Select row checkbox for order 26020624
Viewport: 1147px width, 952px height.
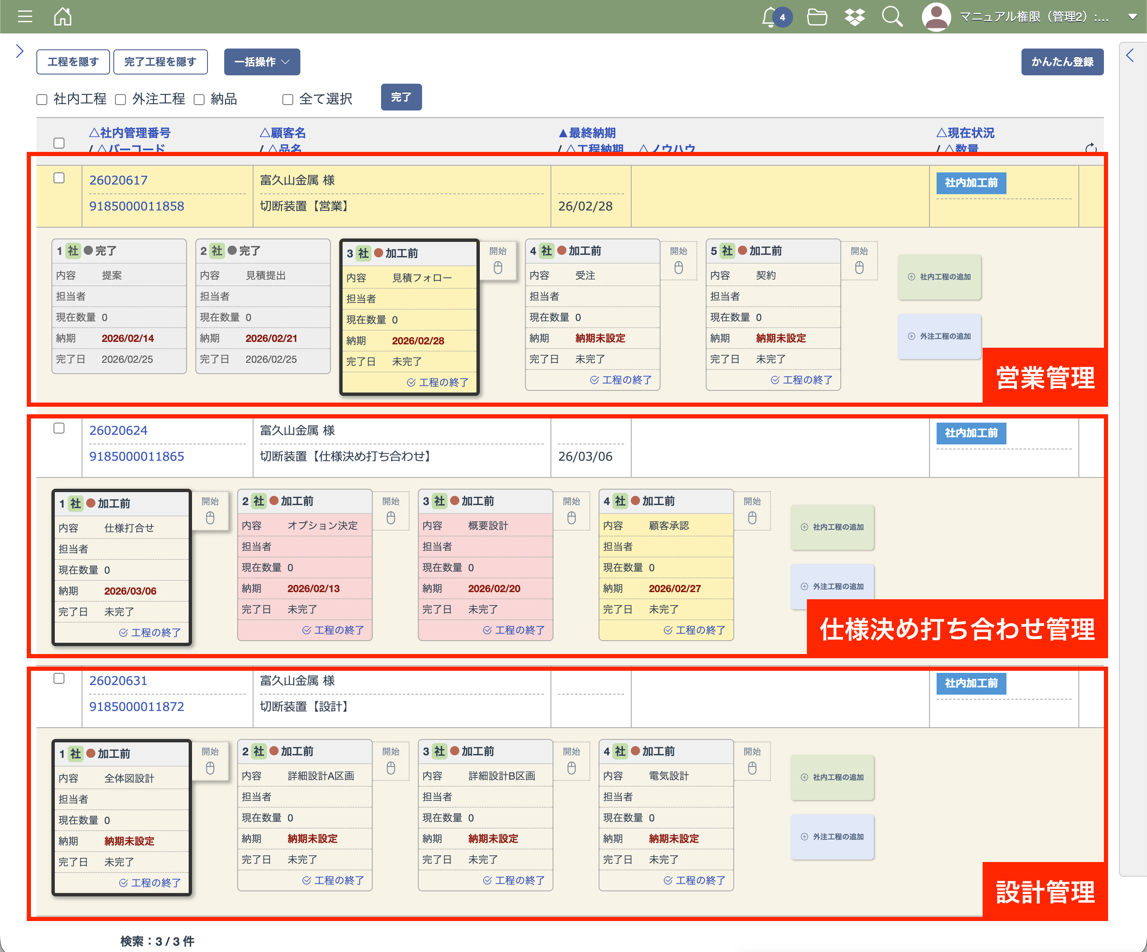[x=59, y=429]
